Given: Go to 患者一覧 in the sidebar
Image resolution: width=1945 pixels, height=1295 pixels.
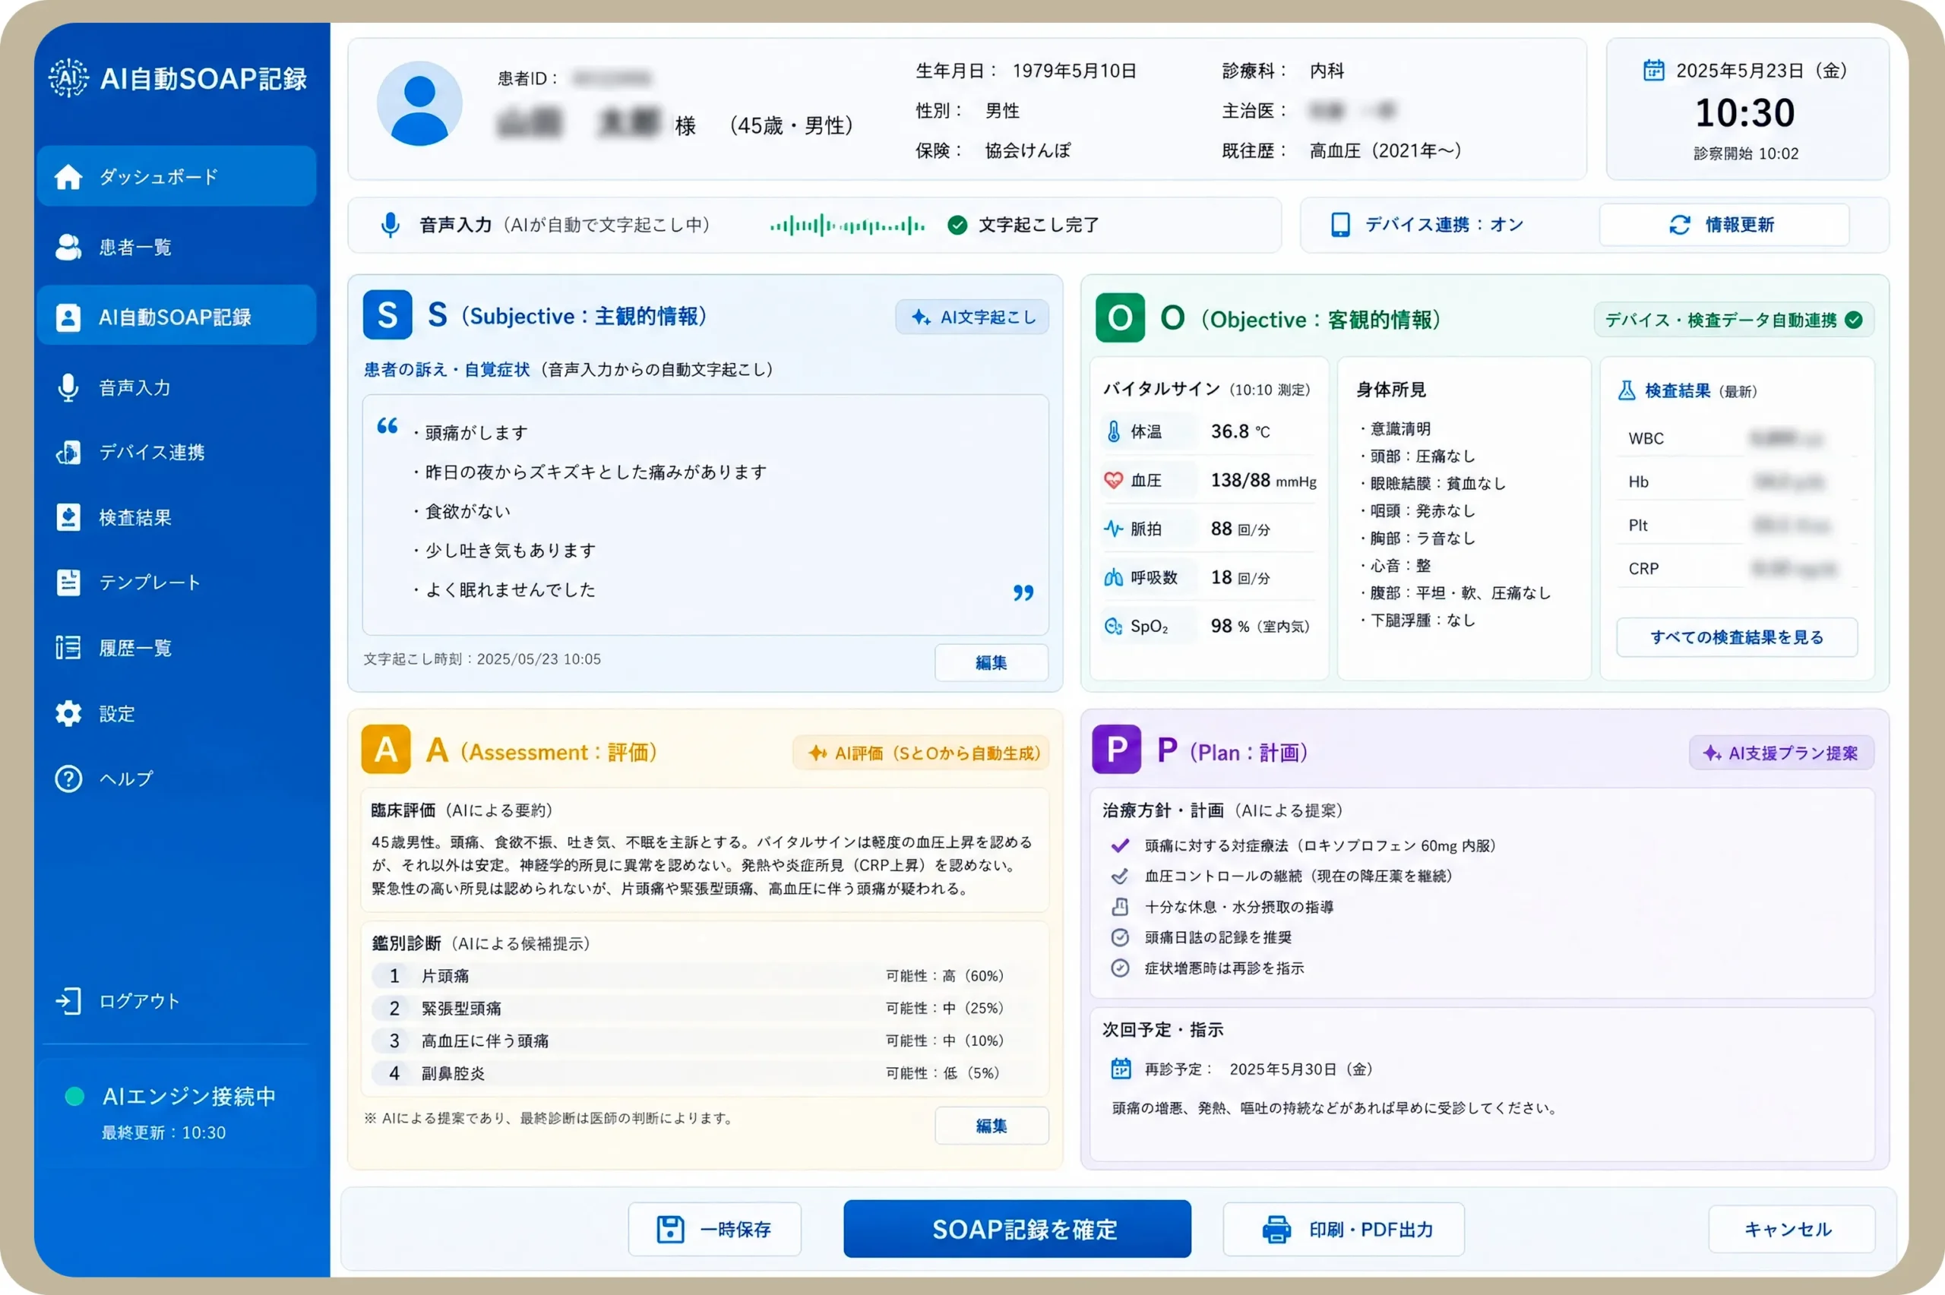Looking at the screenshot, I should [x=176, y=247].
